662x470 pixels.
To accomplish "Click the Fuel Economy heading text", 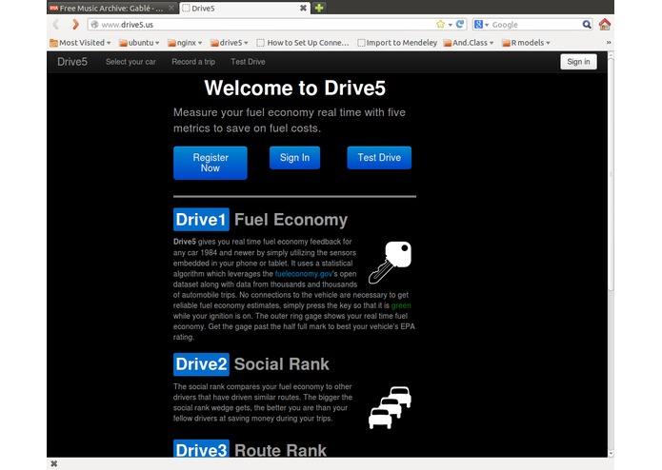I will click(291, 219).
